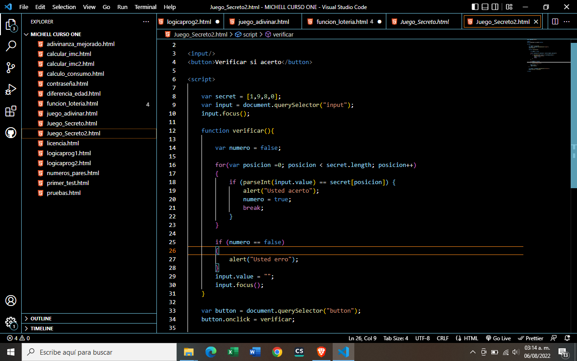Open the Customize Layout icon
The image size is (577, 361).
pyautogui.click(x=509, y=7)
